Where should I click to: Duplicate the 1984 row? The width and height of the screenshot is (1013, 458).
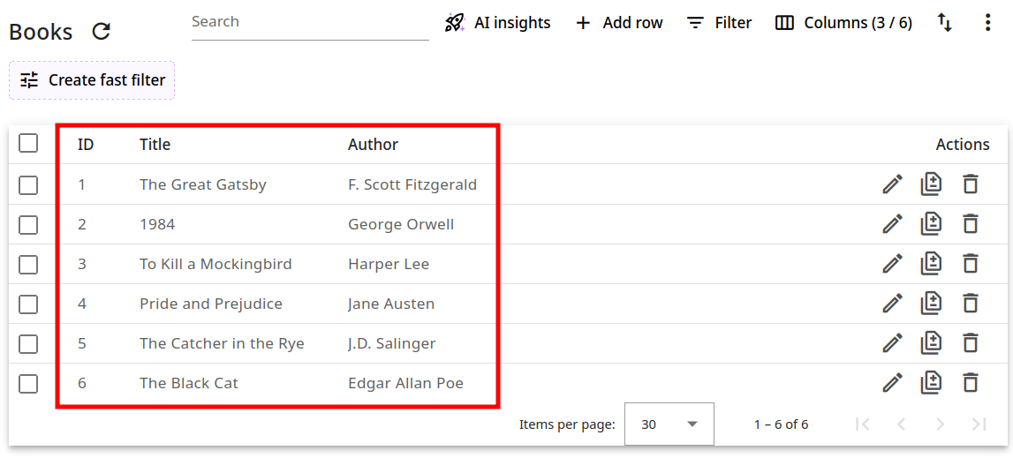tap(931, 224)
